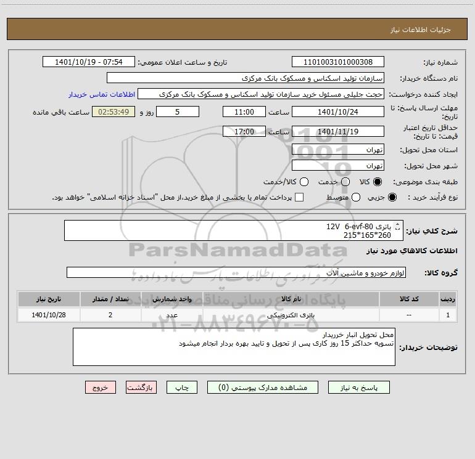Click the general description text box

point(234,230)
